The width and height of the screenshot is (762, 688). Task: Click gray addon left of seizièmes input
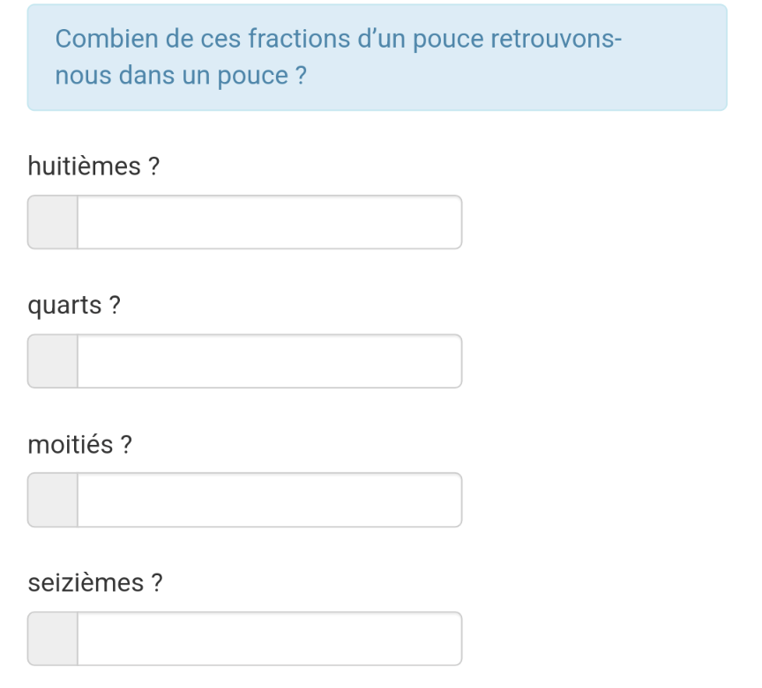53,639
